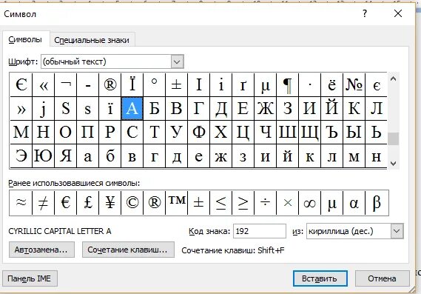Image resolution: width=421 pixels, height=294 pixels.
Task: Click the symbol grid scrollbar thumb
Action: [x=394, y=138]
